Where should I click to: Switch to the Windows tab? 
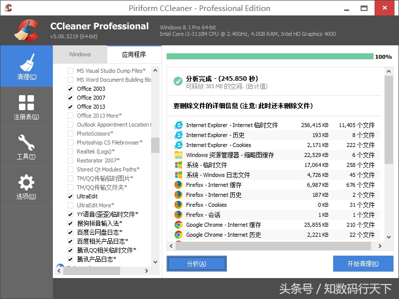click(80, 54)
